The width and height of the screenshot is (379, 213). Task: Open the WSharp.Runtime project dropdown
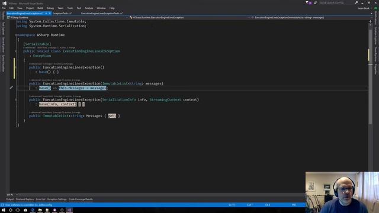pos(67,18)
